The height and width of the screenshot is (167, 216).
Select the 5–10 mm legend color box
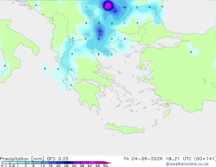pos(37,163)
